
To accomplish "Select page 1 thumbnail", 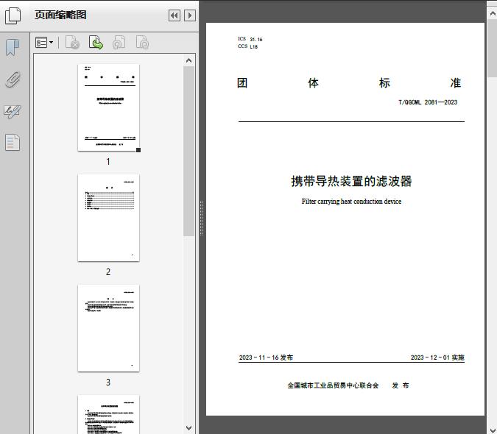I will (x=108, y=107).
